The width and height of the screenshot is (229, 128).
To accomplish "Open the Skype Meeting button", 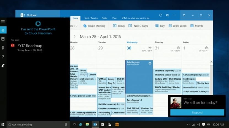I will tap(94, 26).
